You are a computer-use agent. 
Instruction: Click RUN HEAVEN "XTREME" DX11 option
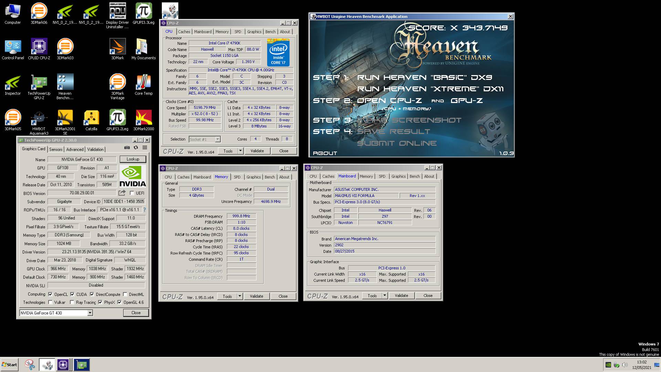tap(430, 89)
